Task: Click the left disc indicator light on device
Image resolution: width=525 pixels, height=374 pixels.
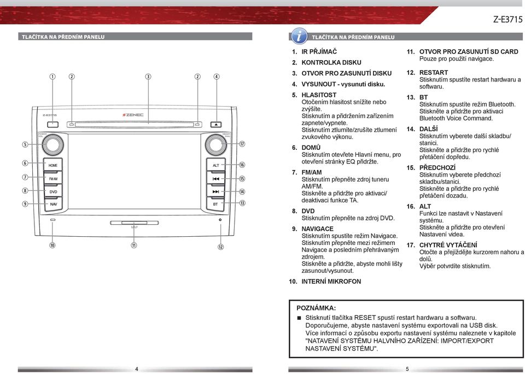Action: (x=71, y=125)
